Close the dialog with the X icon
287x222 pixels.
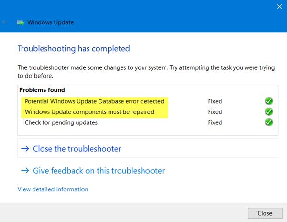pyautogui.click(x=279, y=7)
